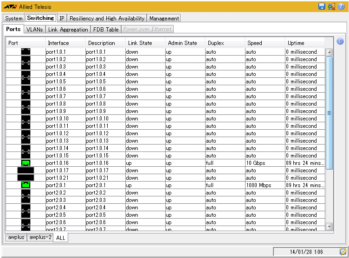This screenshot has width=349, height=258.
Task: Click the wide port1.0.17 port icon
Action: [26, 170]
